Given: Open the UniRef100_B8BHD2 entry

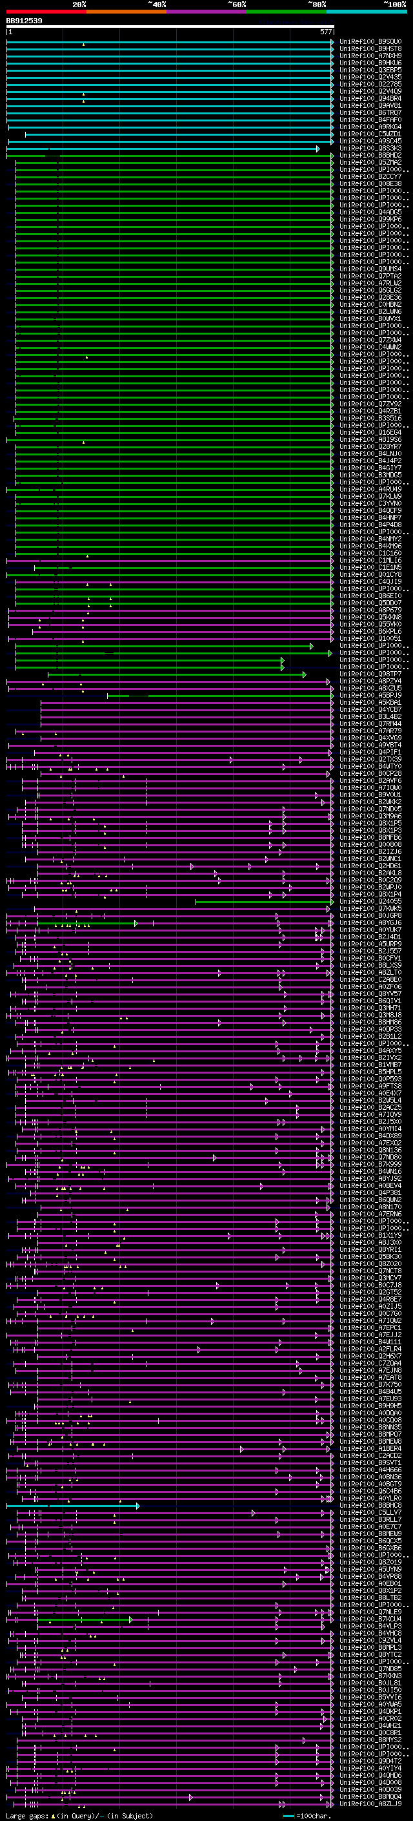Looking at the screenshot, I should [370, 156].
